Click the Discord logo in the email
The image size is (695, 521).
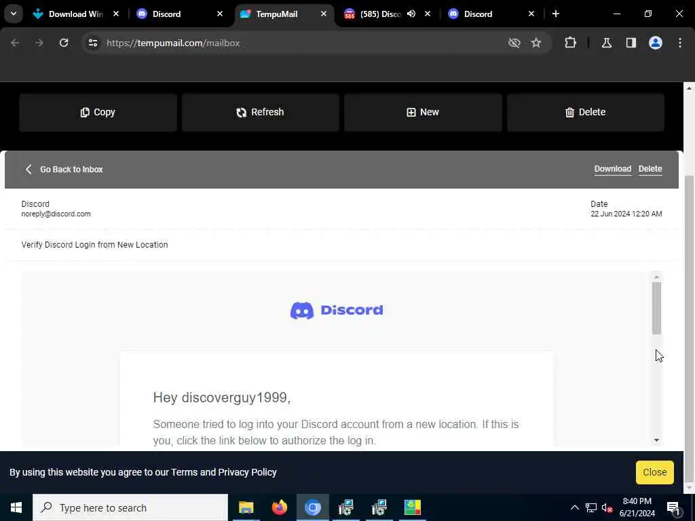337,310
